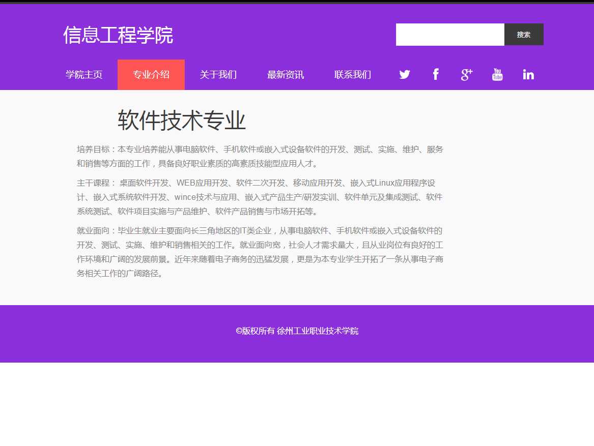Screen dimensions: 594x446
Task: Navigate to 最新资讯 page
Action: point(286,75)
